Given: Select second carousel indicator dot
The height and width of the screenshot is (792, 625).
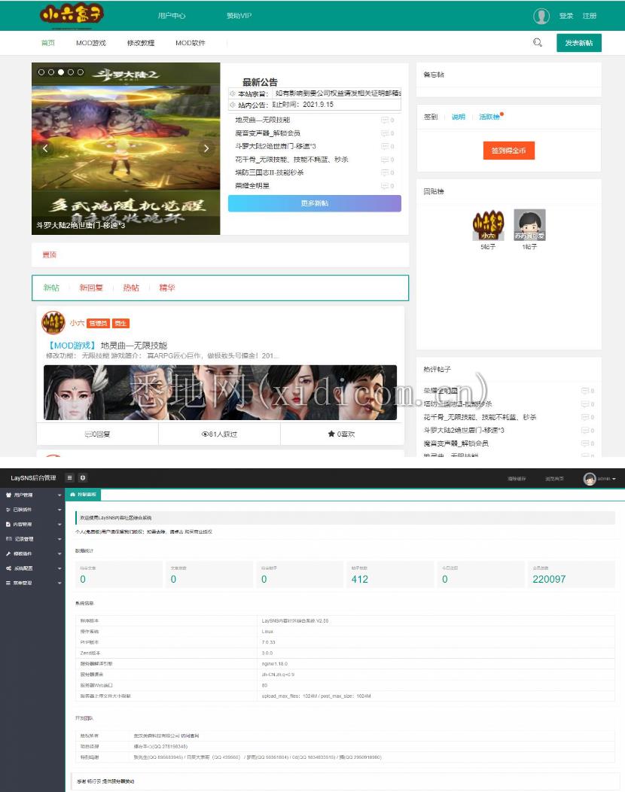Looking at the screenshot, I should [51, 72].
